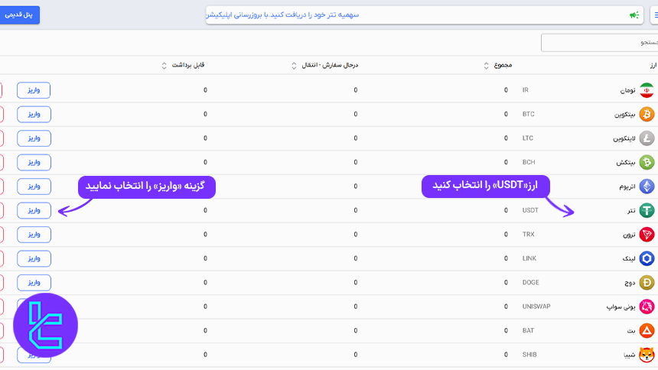The height and width of the screenshot is (370, 658).
Task: Click the Tether USDT coin icon
Action: [647, 210]
